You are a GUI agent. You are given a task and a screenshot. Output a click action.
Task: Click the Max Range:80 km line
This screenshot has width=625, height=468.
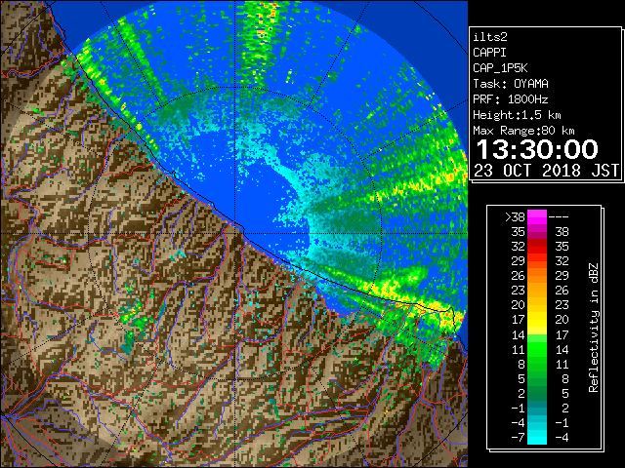pos(523,131)
